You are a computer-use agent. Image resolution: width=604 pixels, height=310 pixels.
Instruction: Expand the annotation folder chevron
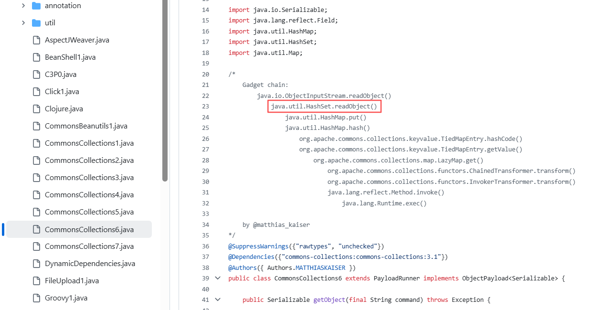coord(23,6)
